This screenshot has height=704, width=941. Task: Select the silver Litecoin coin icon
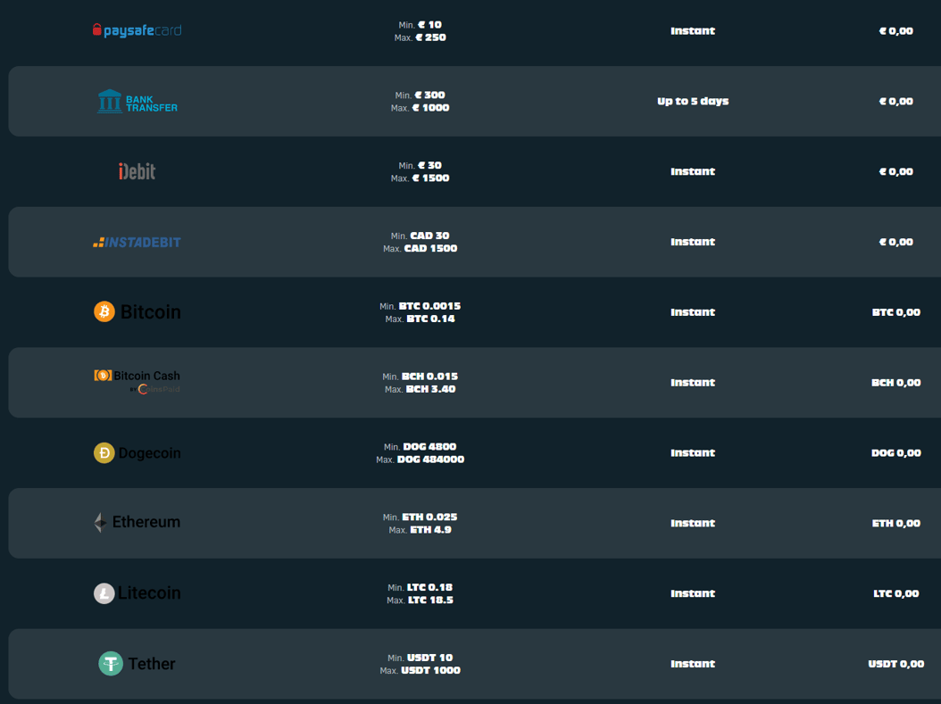104,593
